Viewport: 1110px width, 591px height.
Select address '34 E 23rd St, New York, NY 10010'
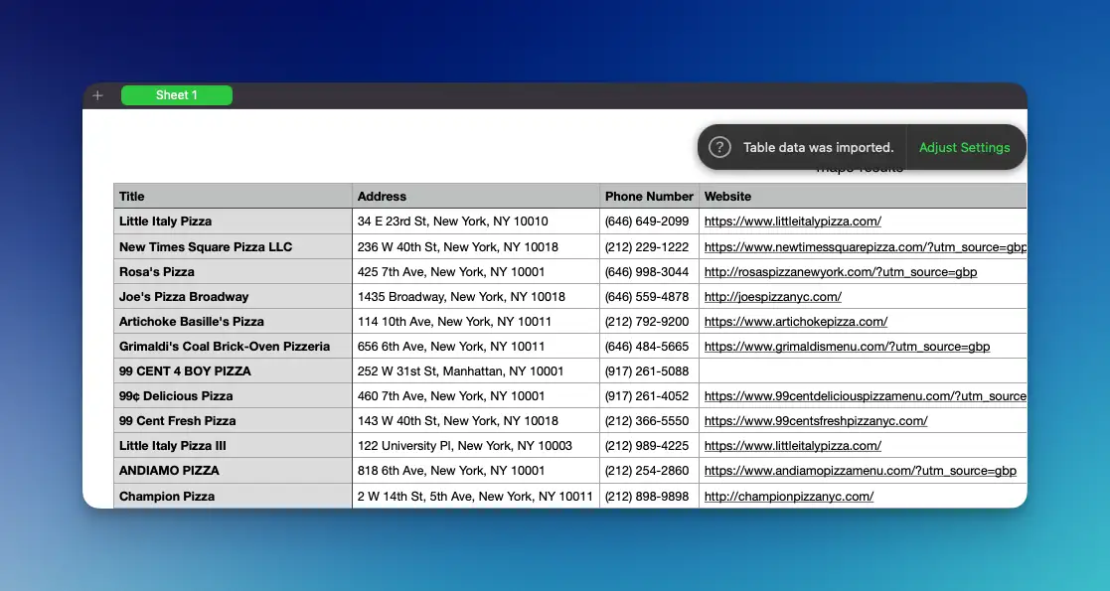(476, 222)
